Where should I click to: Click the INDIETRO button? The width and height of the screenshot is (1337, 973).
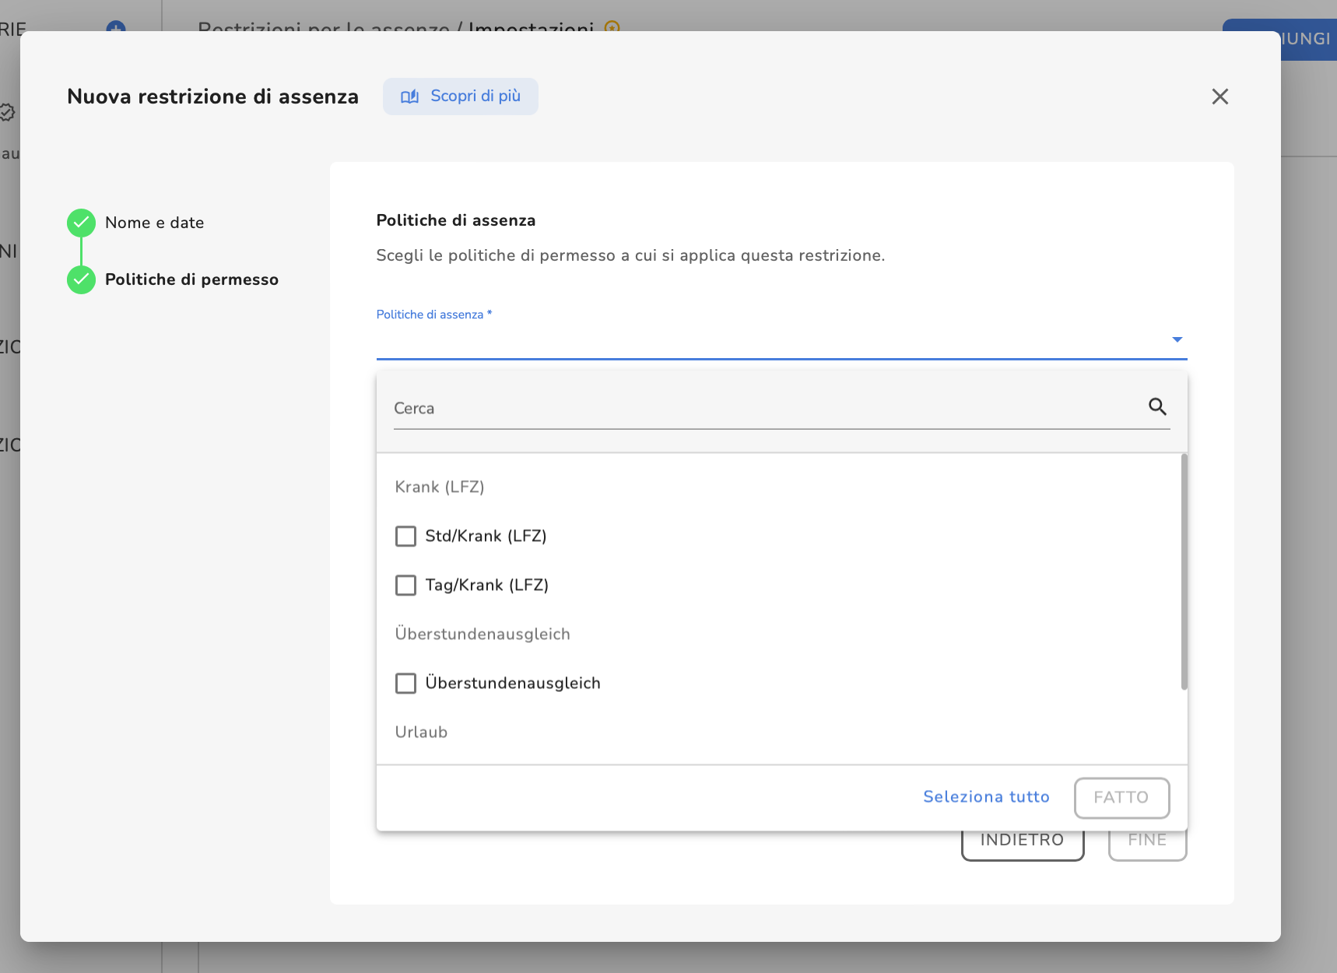(1022, 845)
